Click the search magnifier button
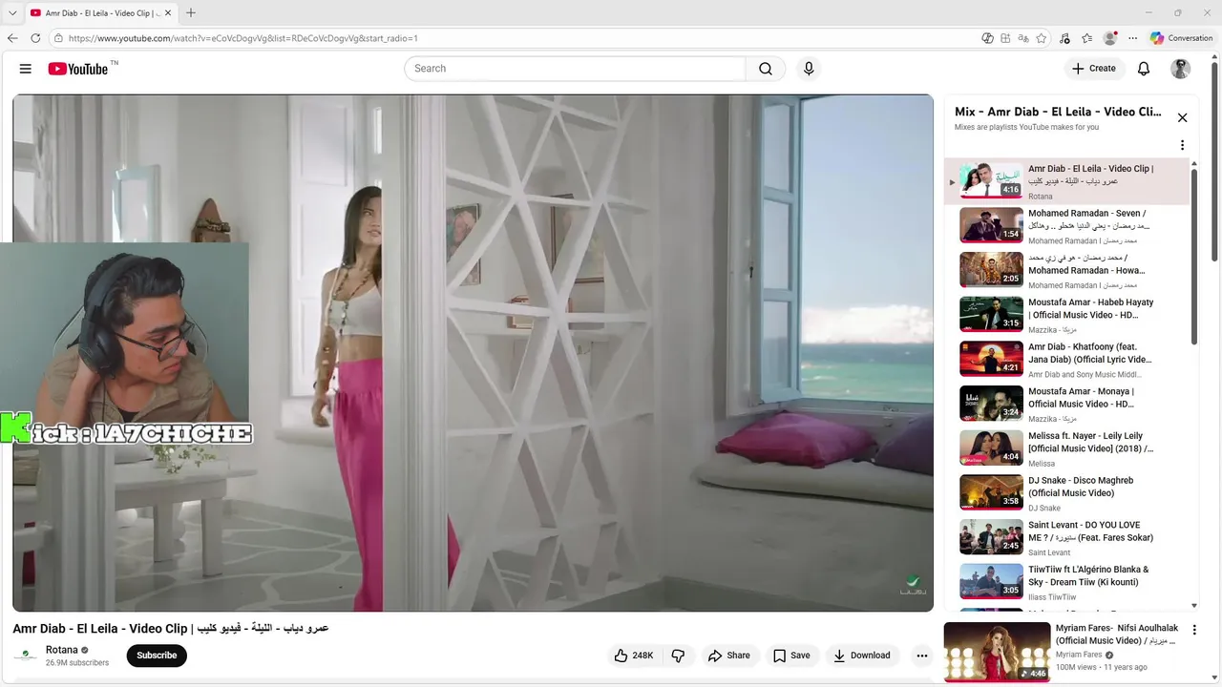 (x=766, y=69)
